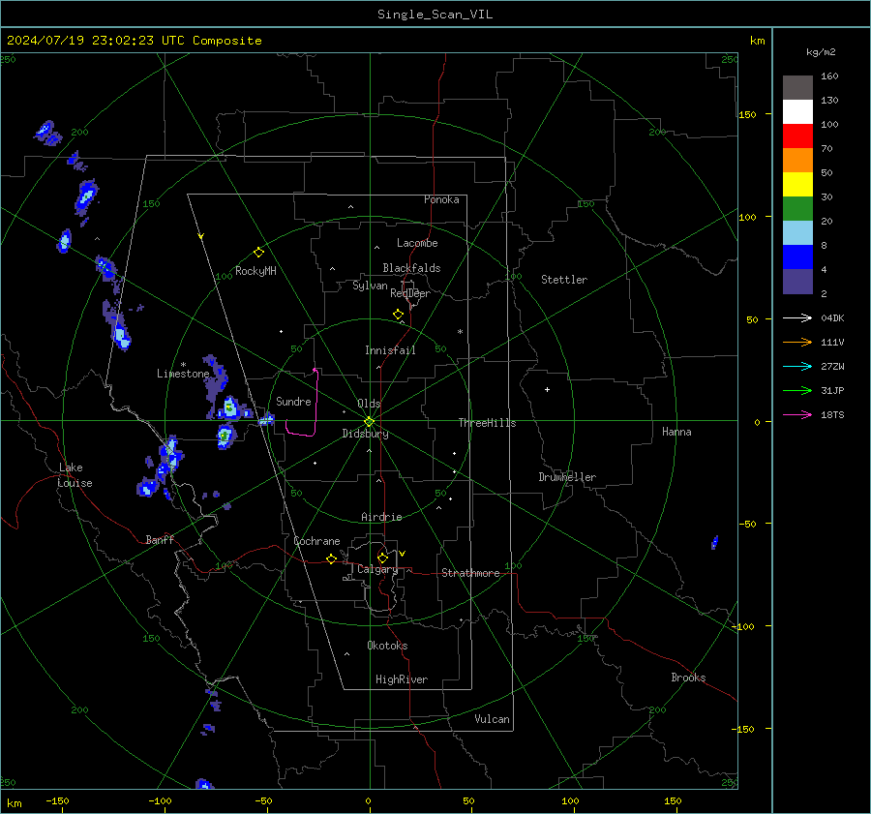
Task: Click the cyan 27ZW arrow icon
Action: pos(797,366)
